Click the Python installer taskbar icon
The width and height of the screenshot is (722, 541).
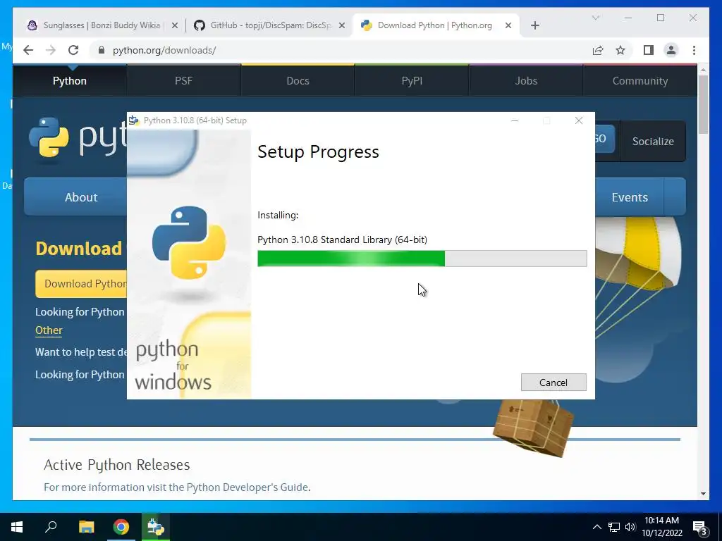click(156, 527)
